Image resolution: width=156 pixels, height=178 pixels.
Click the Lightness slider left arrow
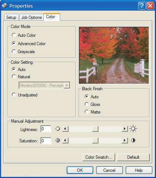tap(65, 129)
